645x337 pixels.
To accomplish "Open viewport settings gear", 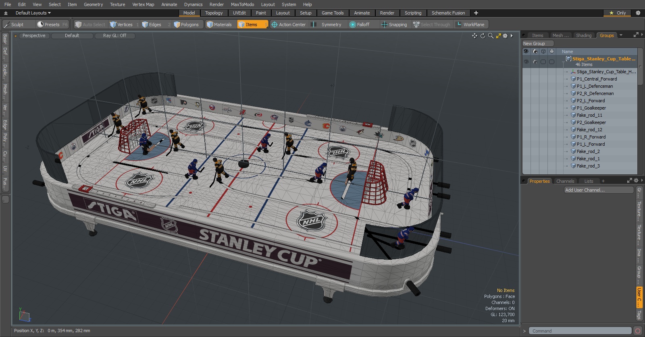I will pyautogui.click(x=505, y=36).
